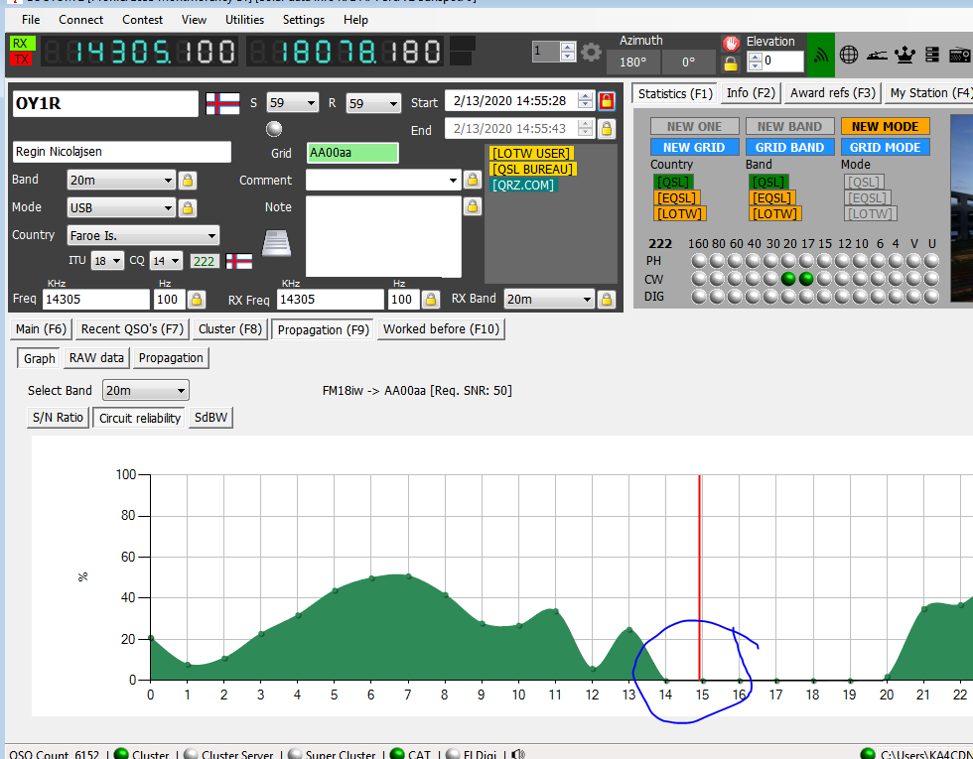
Task: Toggle the Mode field lock
Action: click(188, 207)
